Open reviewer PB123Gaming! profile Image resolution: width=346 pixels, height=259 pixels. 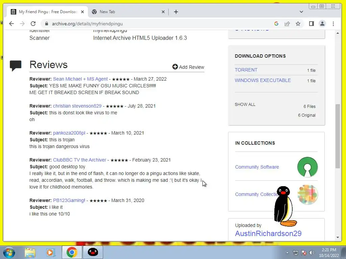pos(69,200)
